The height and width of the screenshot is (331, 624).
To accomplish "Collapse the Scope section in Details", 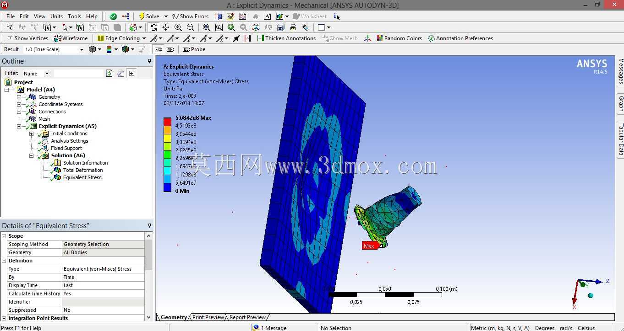I will (x=4, y=236).
